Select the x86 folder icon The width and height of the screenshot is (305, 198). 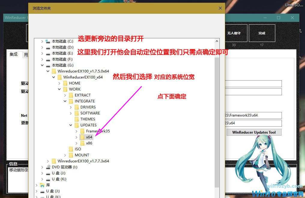click(x=82, y=143)
